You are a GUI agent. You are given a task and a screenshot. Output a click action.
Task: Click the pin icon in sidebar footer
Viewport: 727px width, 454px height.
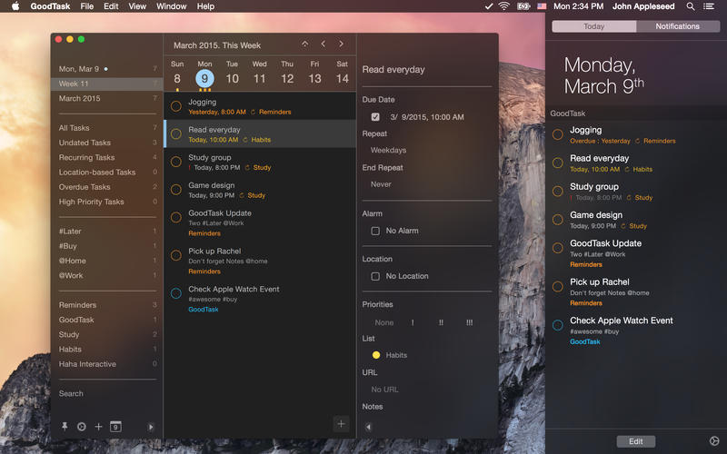[x=65, y=427]
